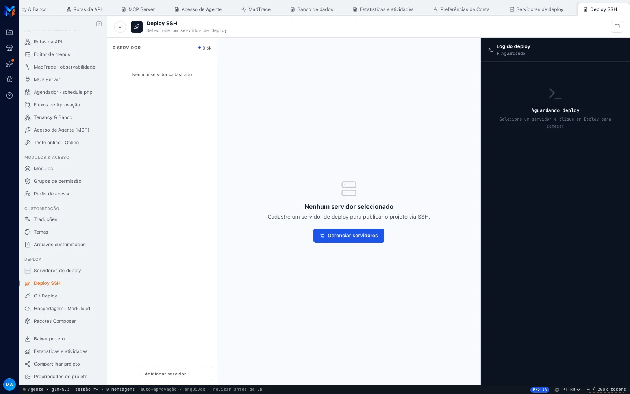Collapse the sidebar panel icon
Viewport: 630px width, 394px height.
pos(99,24)
